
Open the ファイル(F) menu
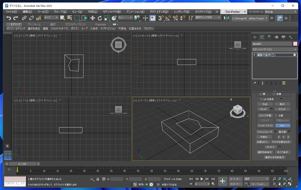[11, 12]
